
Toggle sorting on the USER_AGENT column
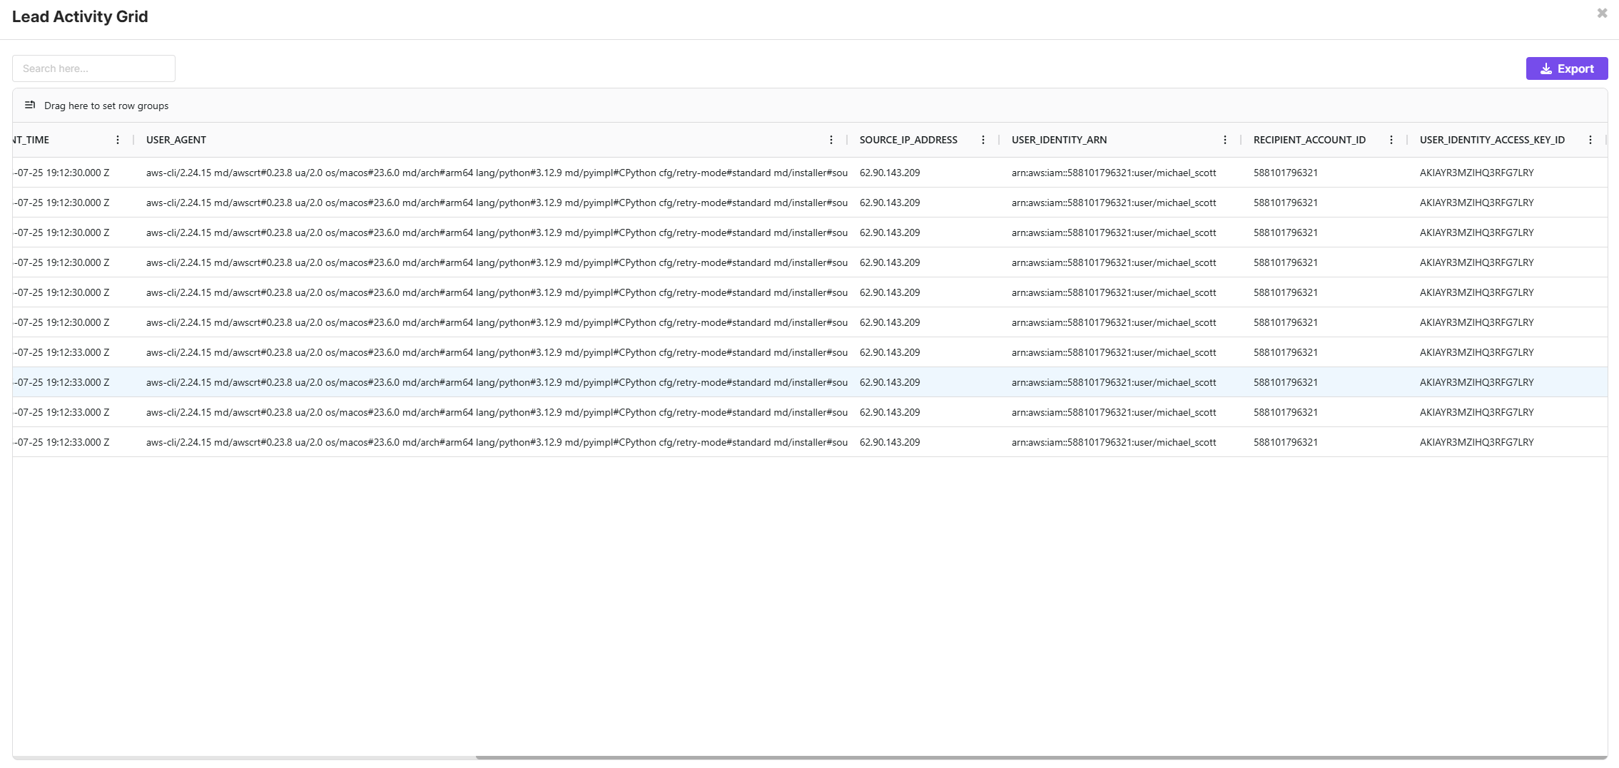click(x=176, y=140)
